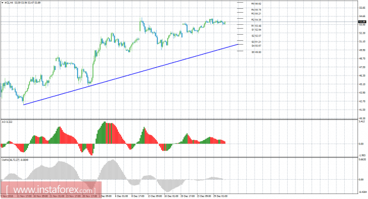Click the 6 Dec 01:00 time axis label
The height and width of the screenshot is (199, 368).
click(122, 196)
